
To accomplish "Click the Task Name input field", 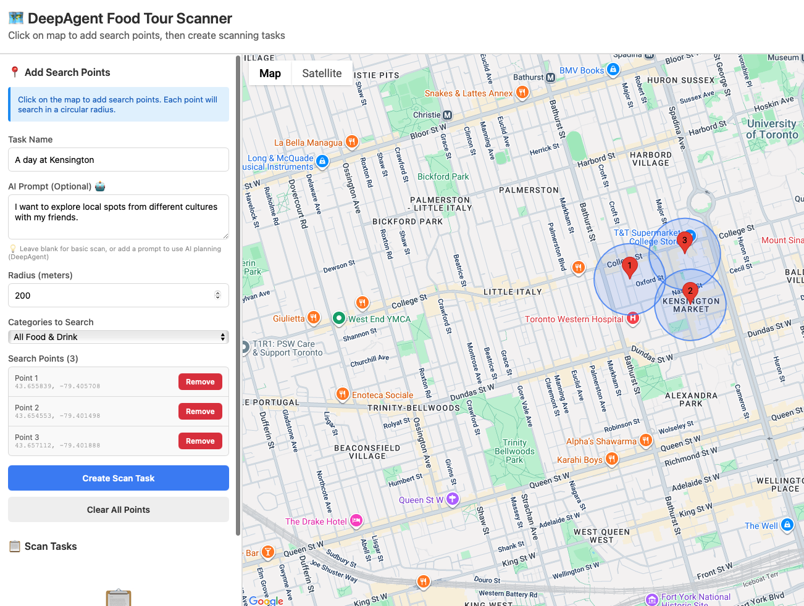I will [119, 160].
